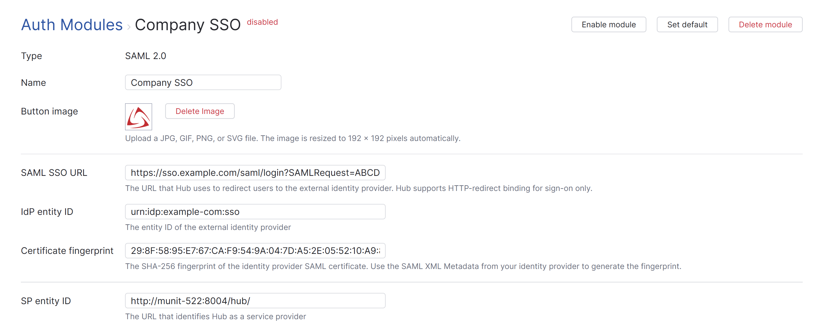Set Company SSO as default module
Viewport: 822px width, 327px height.
[x=687, y=24]
